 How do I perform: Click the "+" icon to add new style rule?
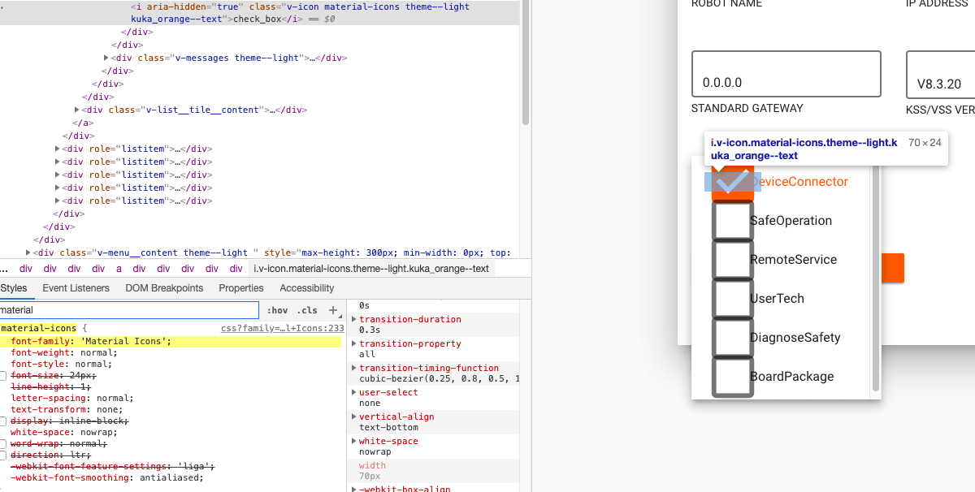(x=332, y=310)
